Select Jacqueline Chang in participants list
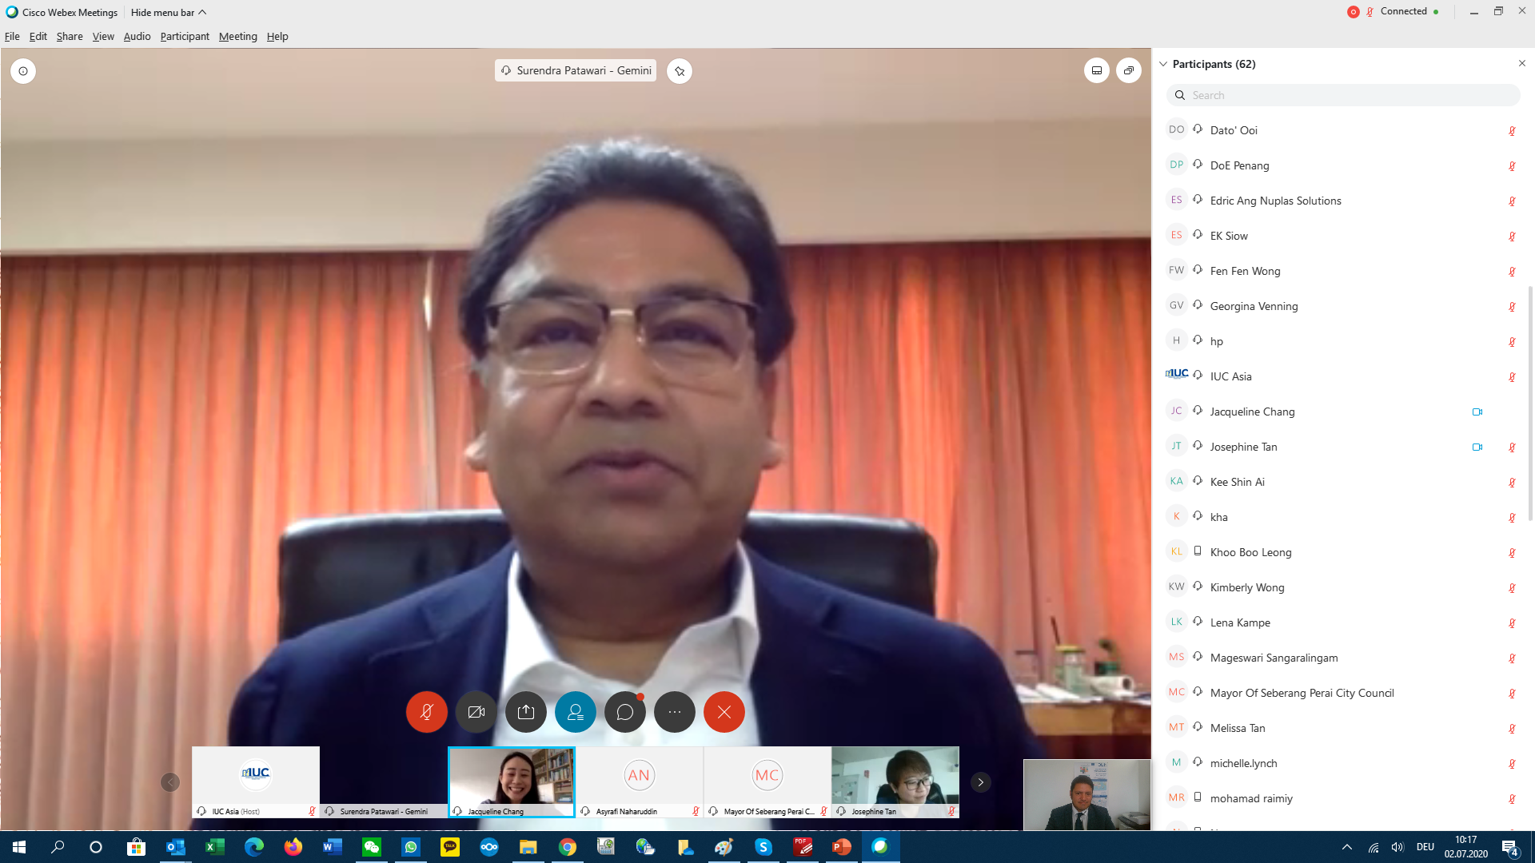The image size is (1535, 863). [x=1252, y=412]
